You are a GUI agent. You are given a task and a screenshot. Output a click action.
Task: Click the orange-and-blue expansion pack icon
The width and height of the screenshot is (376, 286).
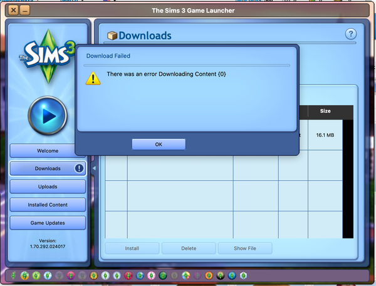click(x=24, y=276)
